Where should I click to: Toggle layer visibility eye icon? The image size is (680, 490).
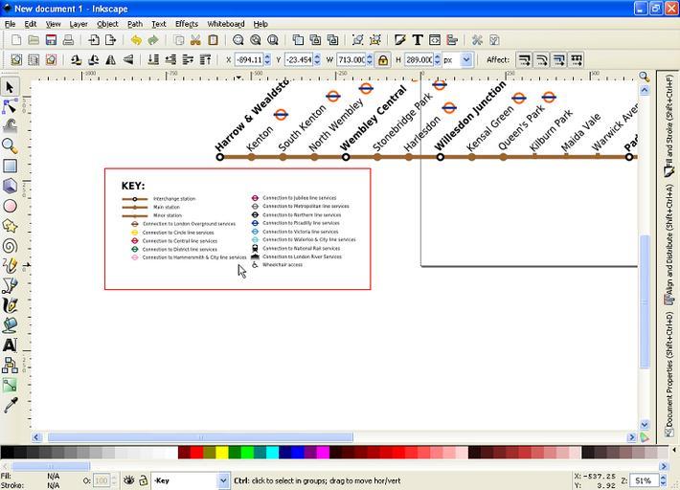[128, 480]
